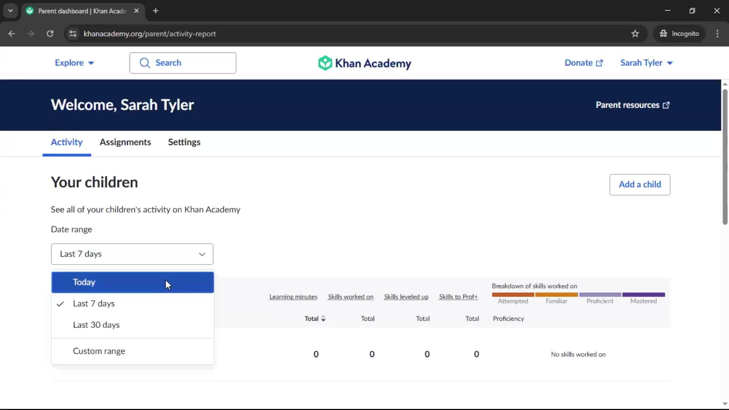Pick the Custom range option
The width and height of the screenshot is (729, 410).
[133, 351]
